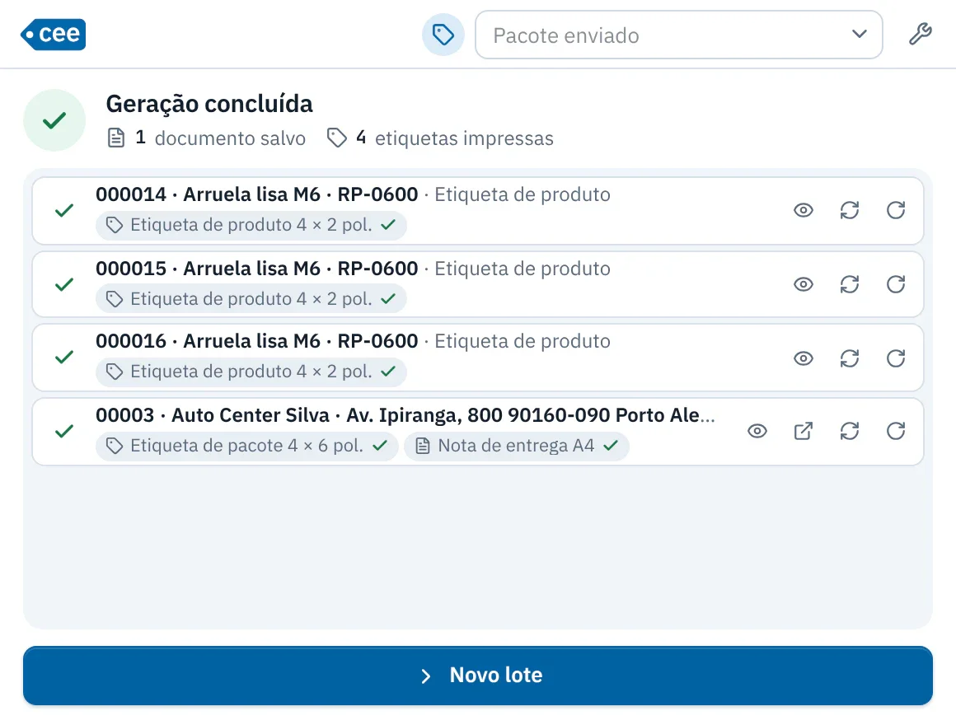The height and width of the screenshot is (725, 956).
Task: Select row 00003 · Auto Center Silva title
Action: pyautogui.click(x=405, y=415)
